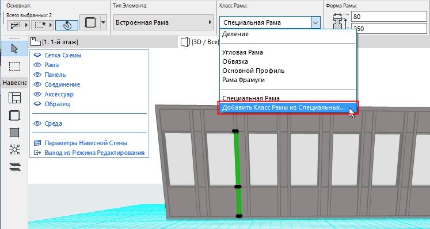Toggle visibility eye for Рама
This screenshot has width=430, height=229.
tap(37, 65)
